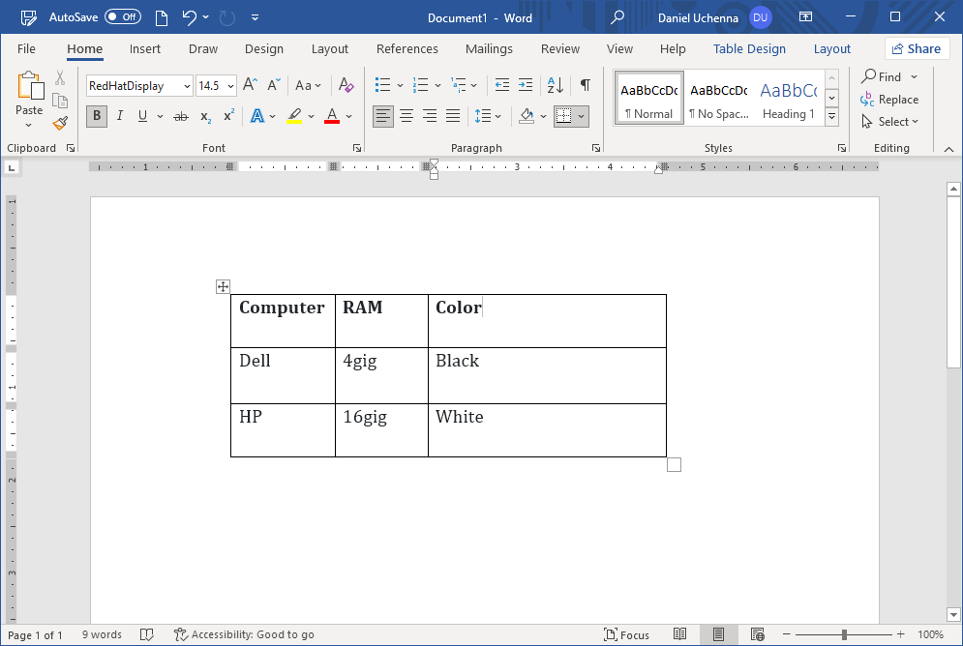Toggle Bold formatting button

tap(96, 116)
